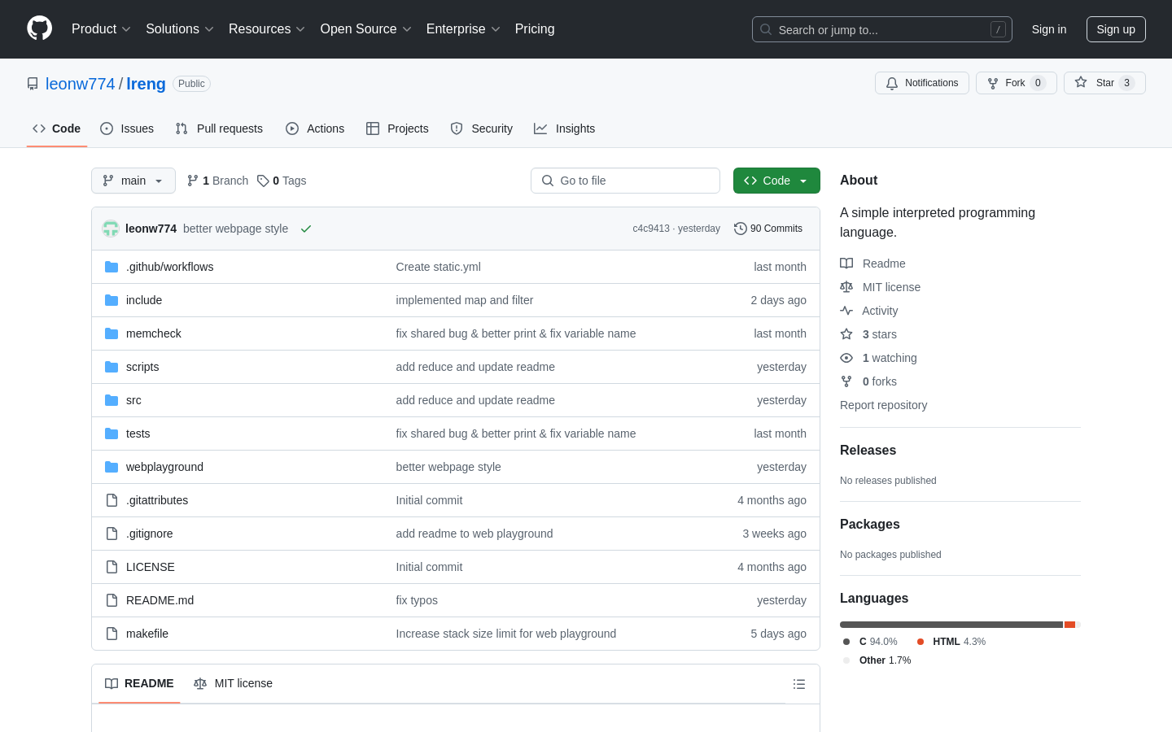Viewport: 1172px width, 732px height.
Task: Switch to the Insights tab
Action: [x=565, y=129]
